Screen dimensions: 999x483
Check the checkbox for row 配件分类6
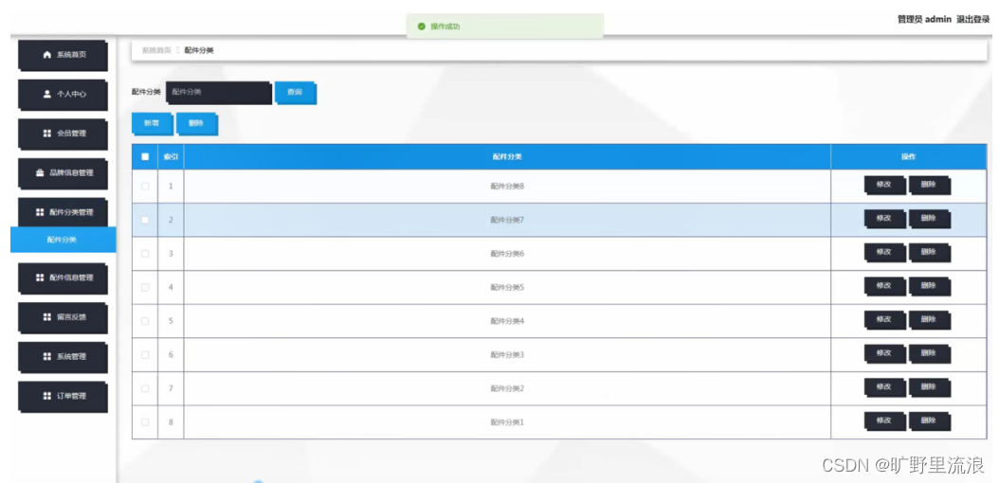145,254
